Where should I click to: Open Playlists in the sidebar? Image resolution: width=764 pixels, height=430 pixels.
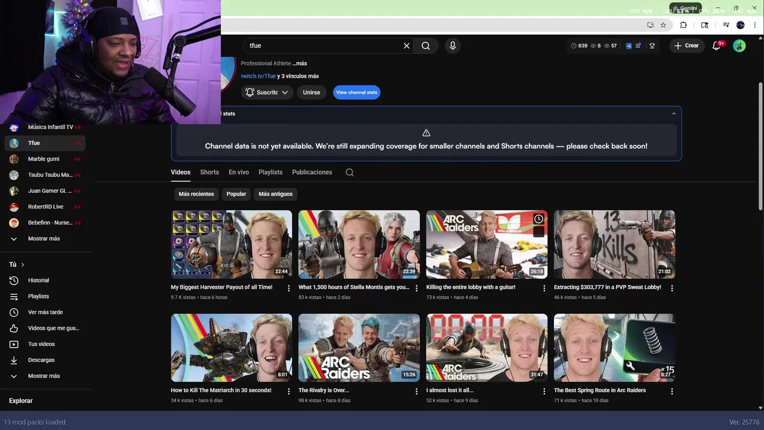pos(45,296)
